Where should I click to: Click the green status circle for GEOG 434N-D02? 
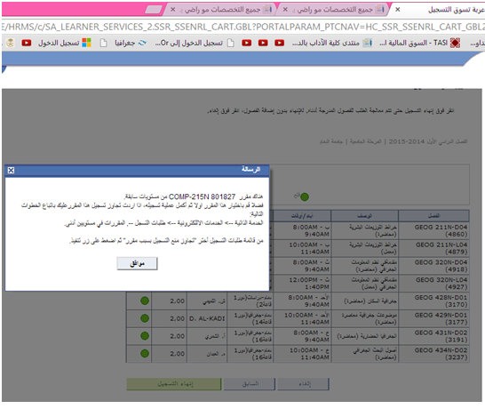(x=145, y=354)
